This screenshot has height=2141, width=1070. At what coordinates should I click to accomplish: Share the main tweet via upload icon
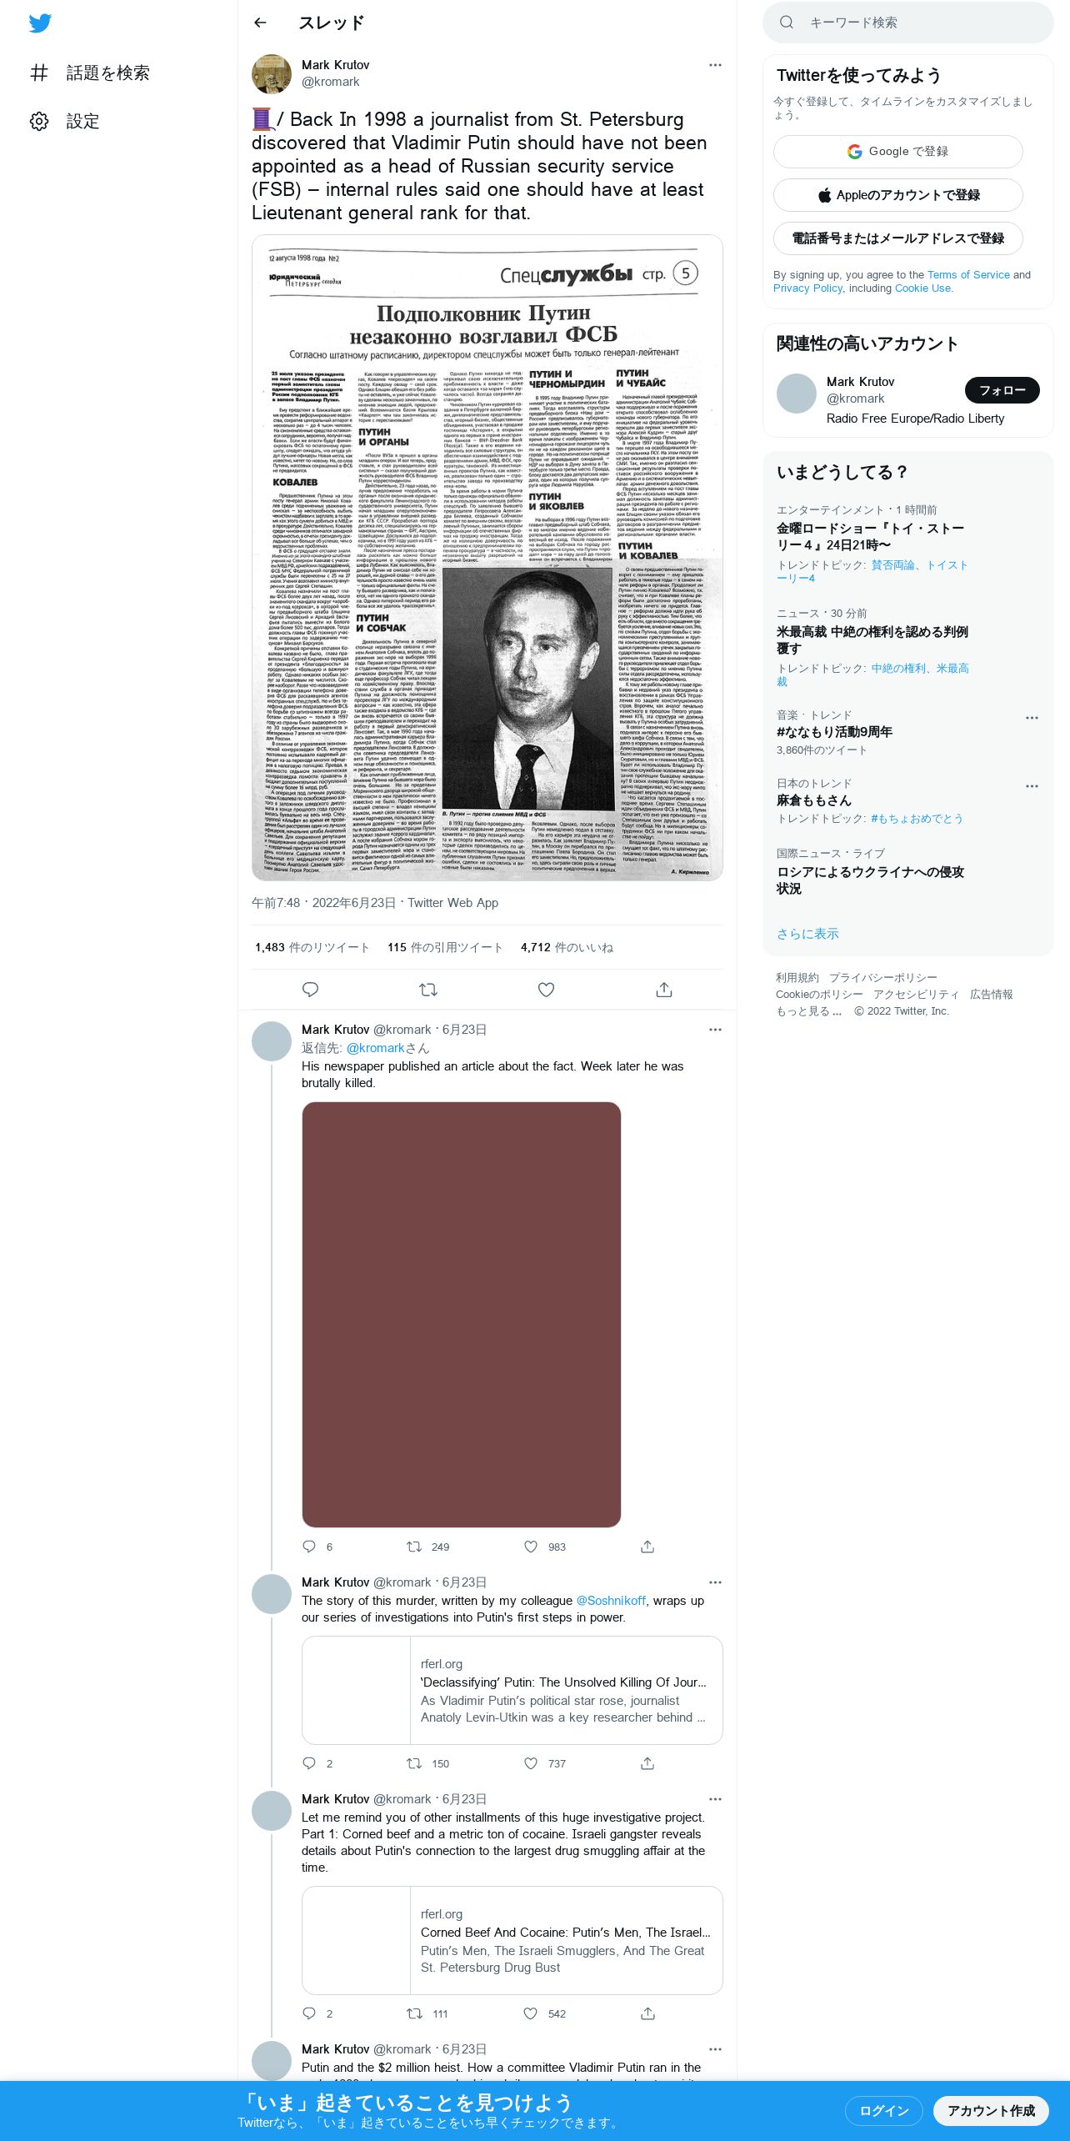(664, 990)
